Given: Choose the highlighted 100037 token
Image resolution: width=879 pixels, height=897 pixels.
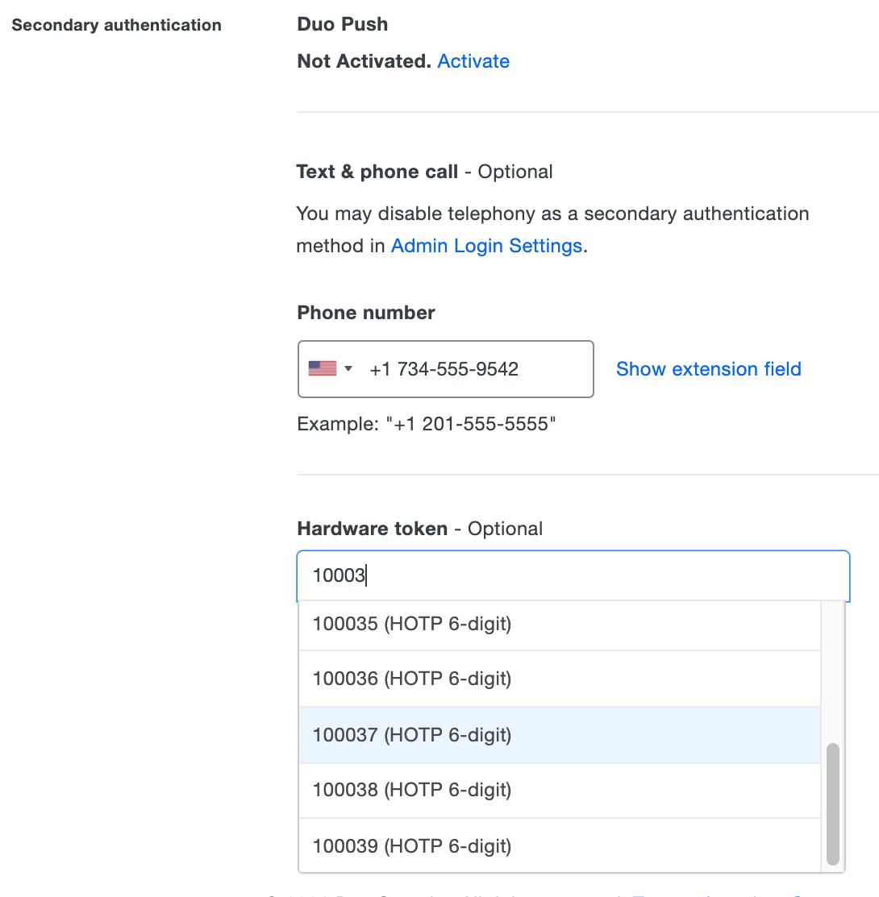Looking at the screenshot, I should tap(413, 734).
